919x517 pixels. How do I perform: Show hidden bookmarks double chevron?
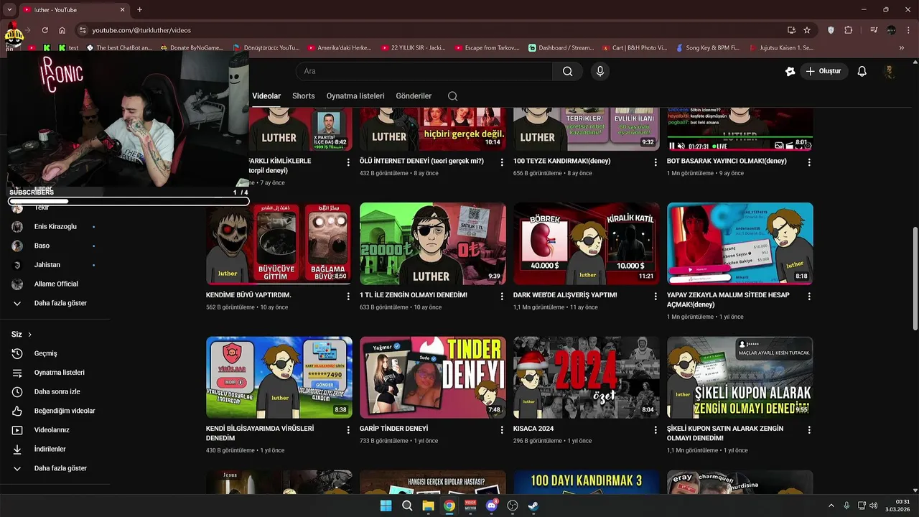902,48
